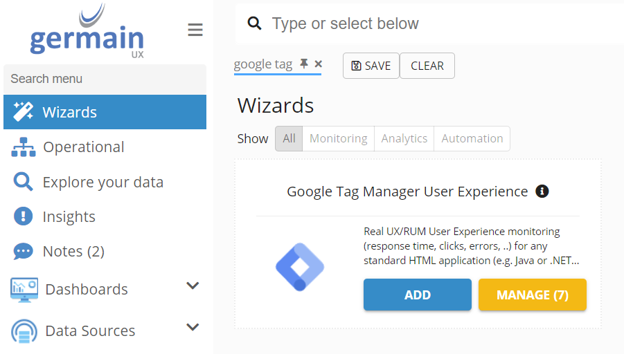Screen dimensions: 624x354
Task: Expand the Data Sources chevron
Action: (x=193, y=328)
